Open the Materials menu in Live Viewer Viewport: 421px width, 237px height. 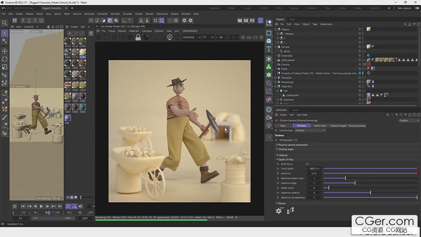click(x=133, y=31)
